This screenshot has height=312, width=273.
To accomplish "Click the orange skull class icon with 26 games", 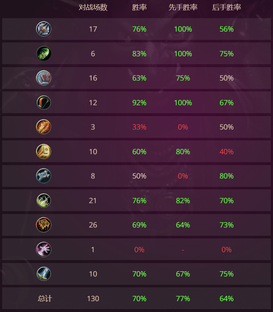I will click(44, 225).
